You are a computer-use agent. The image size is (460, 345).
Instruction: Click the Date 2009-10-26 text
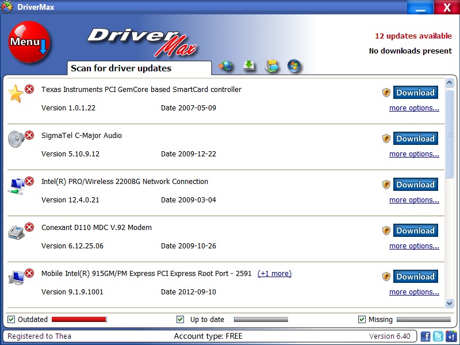tap(189, 246)
